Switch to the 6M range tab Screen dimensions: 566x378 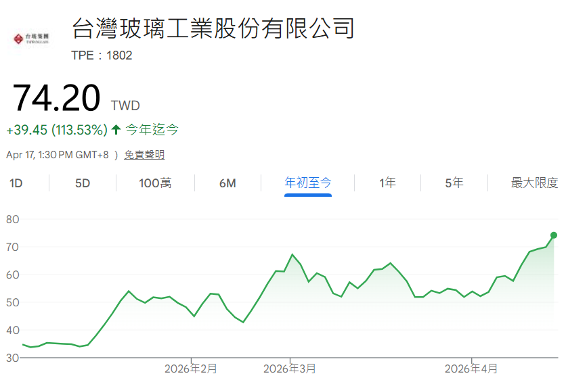[227, 183]
